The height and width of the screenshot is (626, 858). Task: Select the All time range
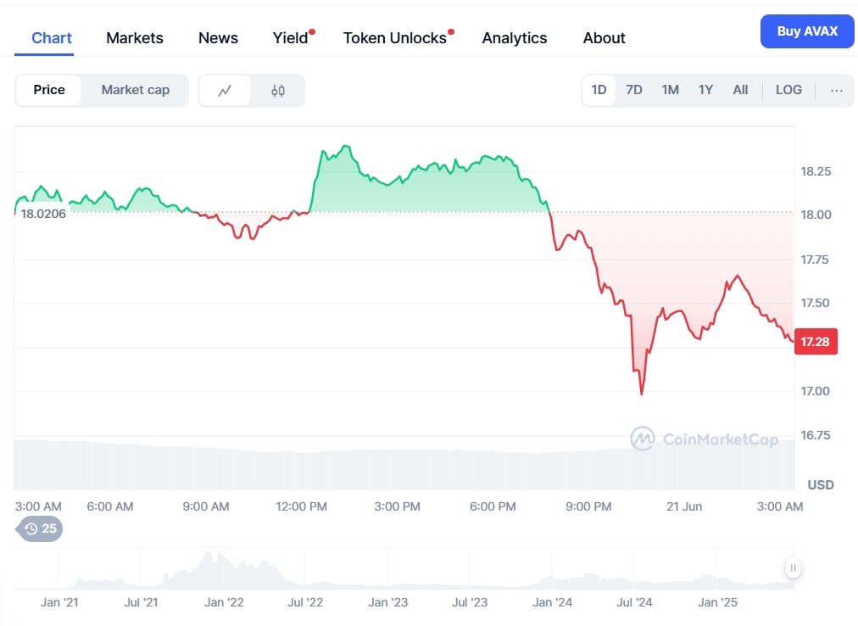pos(740,90)
